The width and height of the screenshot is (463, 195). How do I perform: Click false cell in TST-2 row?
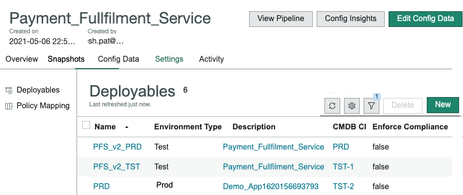(381, 187)
